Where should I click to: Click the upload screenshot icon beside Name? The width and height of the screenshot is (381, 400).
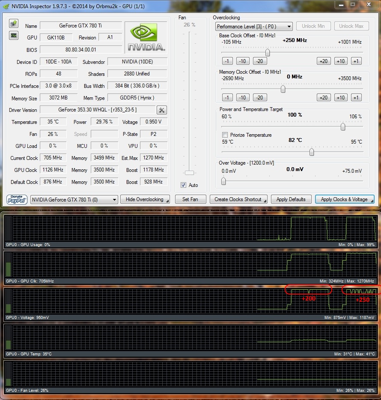[x=14, y=24]
